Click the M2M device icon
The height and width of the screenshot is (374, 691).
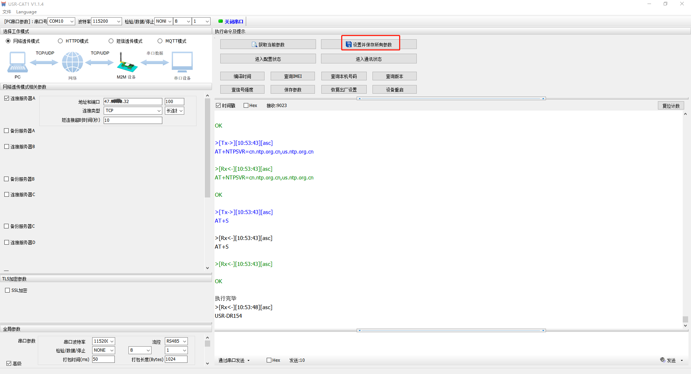[126, 63]
